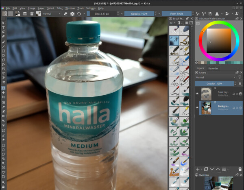The width and height of the screenshot is (244, 190).
Task: Hide the Paint Layer with eye icon
Action: (x=197, y=94)
